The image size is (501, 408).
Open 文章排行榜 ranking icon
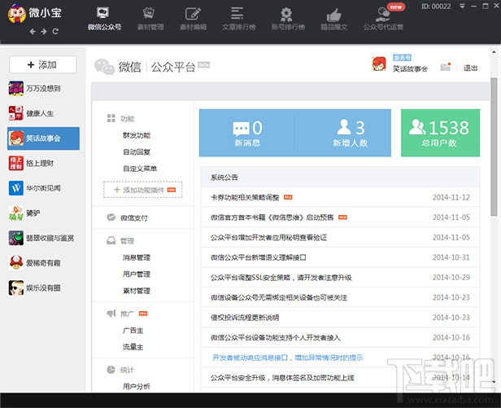[x=238, y=19]
